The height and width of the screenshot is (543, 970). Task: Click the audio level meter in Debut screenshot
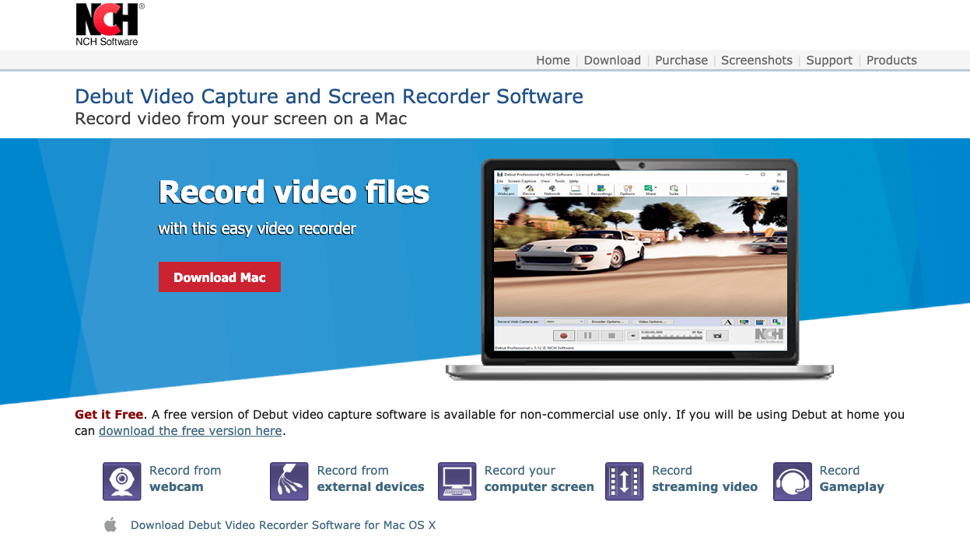(672, 337)
